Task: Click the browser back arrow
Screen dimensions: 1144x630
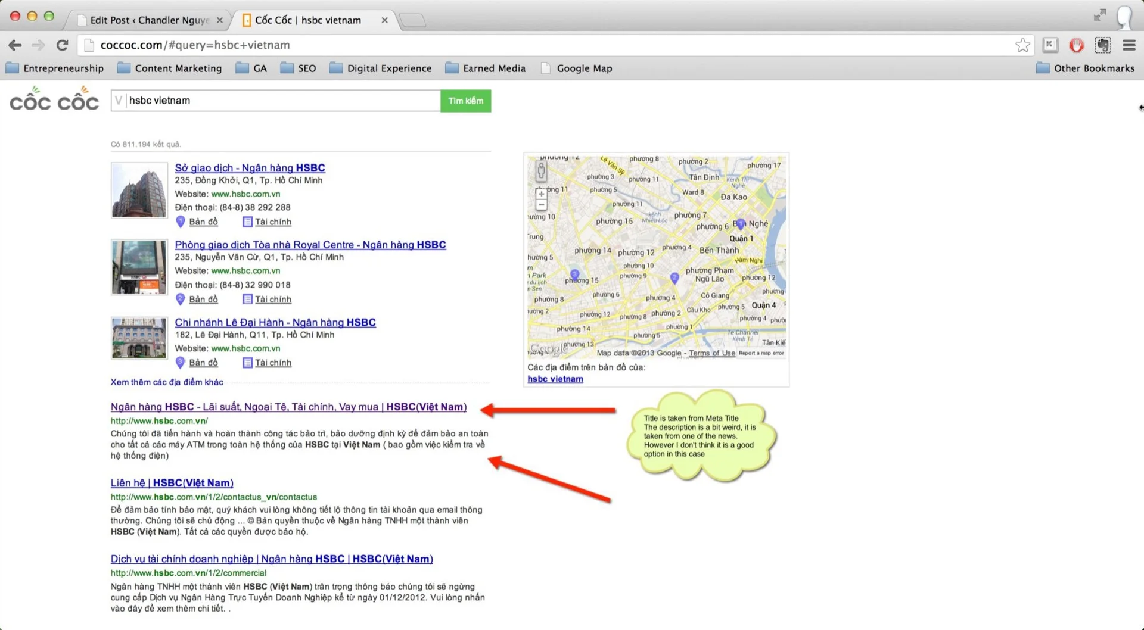Action: [15, 45]
